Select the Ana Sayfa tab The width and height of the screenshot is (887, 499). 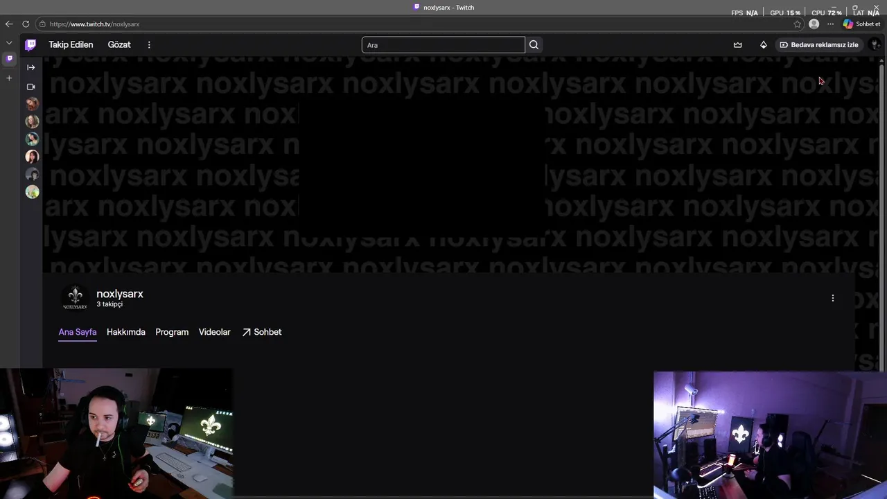point(78,332)
